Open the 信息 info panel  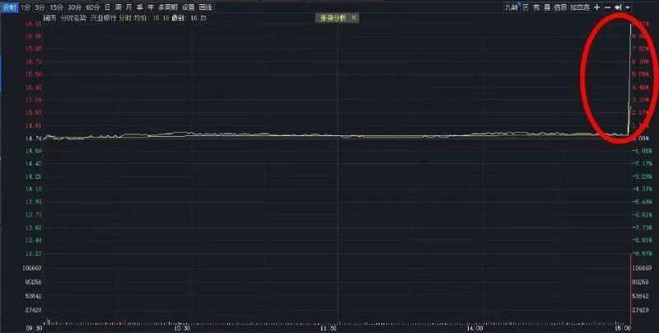click(x=559, y=7)
